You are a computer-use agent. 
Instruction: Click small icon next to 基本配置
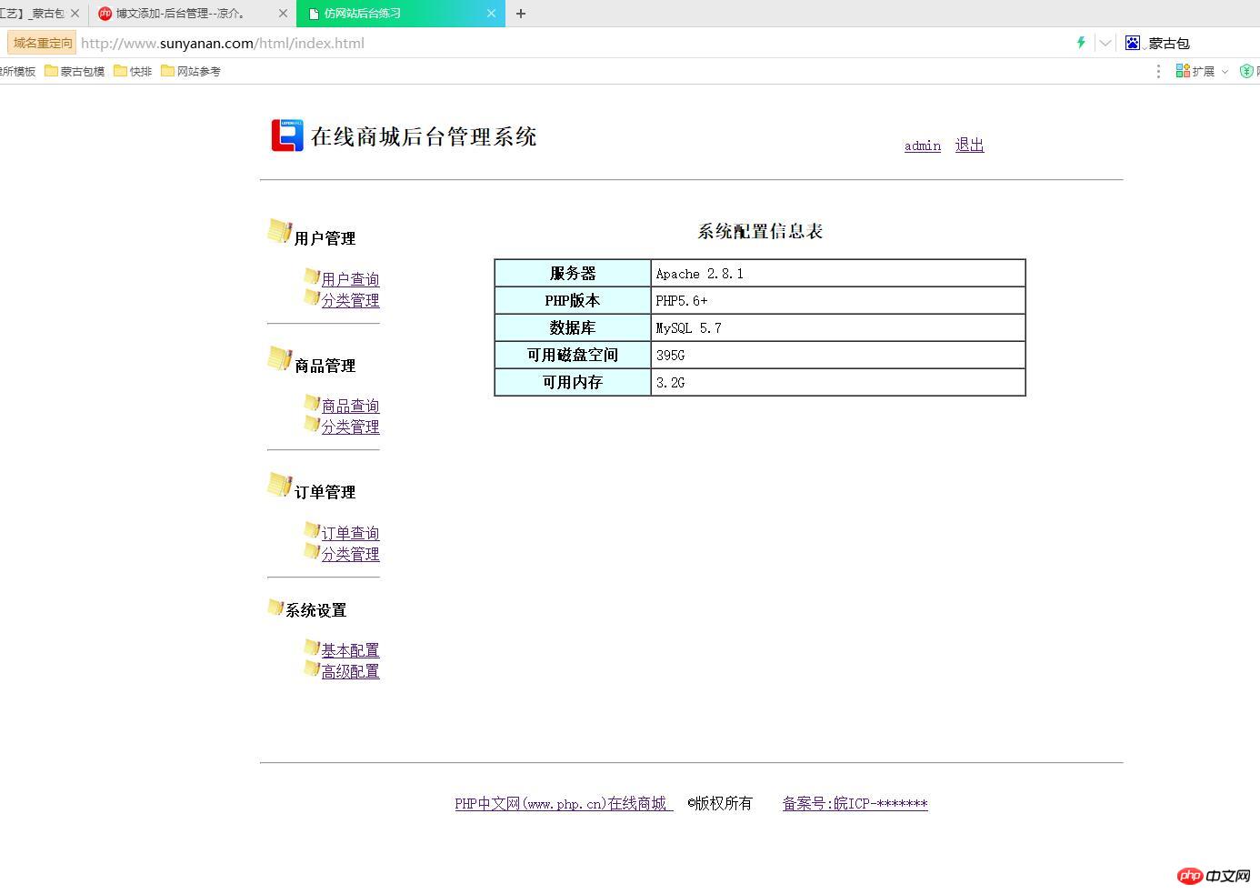[x=312, y=648]
